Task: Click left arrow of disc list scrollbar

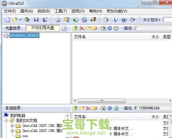Action: 75,101
